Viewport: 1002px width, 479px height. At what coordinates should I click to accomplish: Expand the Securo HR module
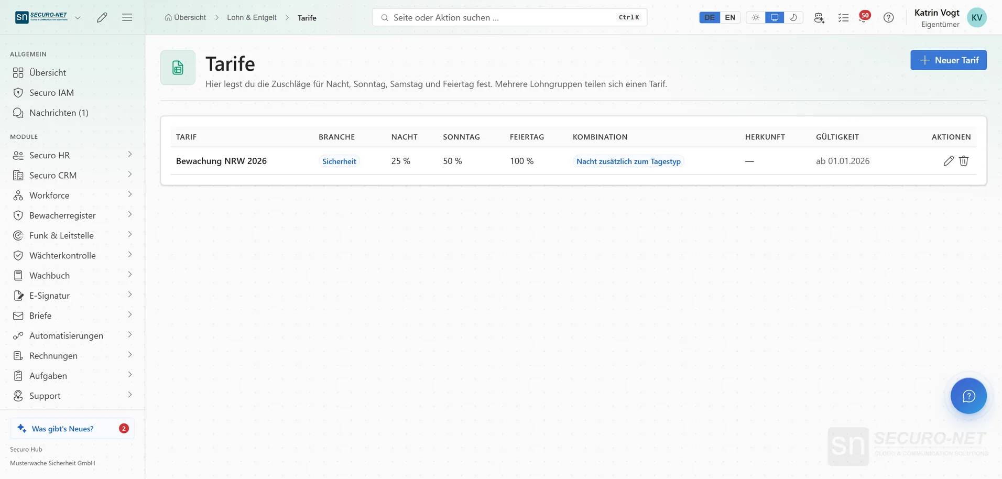[72, 155]
